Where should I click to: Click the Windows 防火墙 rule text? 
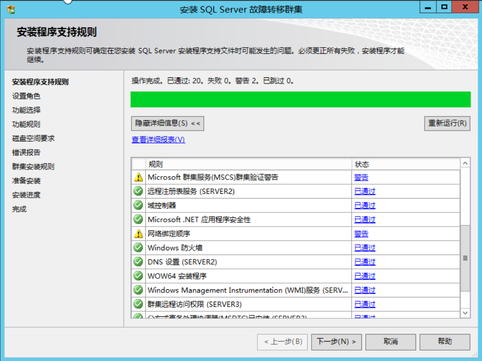[175, 248]
